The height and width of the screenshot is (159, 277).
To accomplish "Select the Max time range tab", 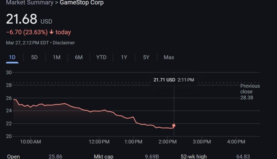I will [x=169, y=57].
